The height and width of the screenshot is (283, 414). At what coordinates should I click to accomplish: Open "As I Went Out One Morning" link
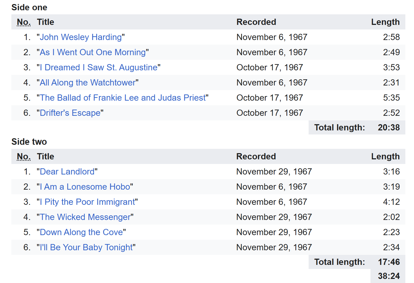coord(93,52)
